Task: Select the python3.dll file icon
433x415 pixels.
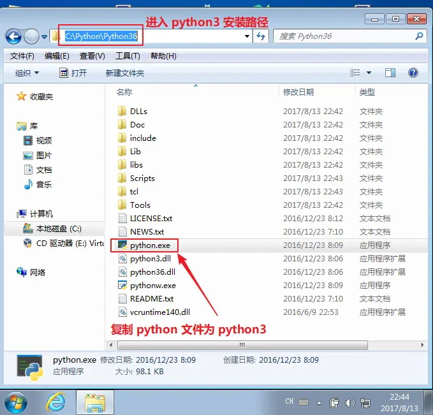Action: click(122, 258)
